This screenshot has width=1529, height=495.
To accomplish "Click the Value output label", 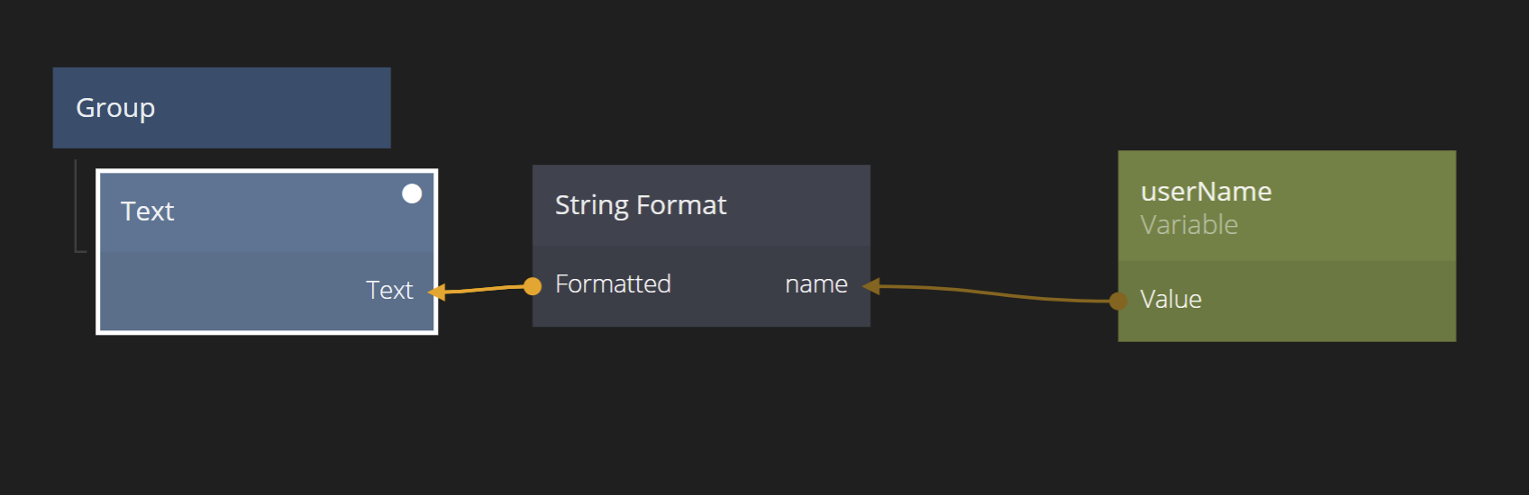I will tap(1170, 300).
